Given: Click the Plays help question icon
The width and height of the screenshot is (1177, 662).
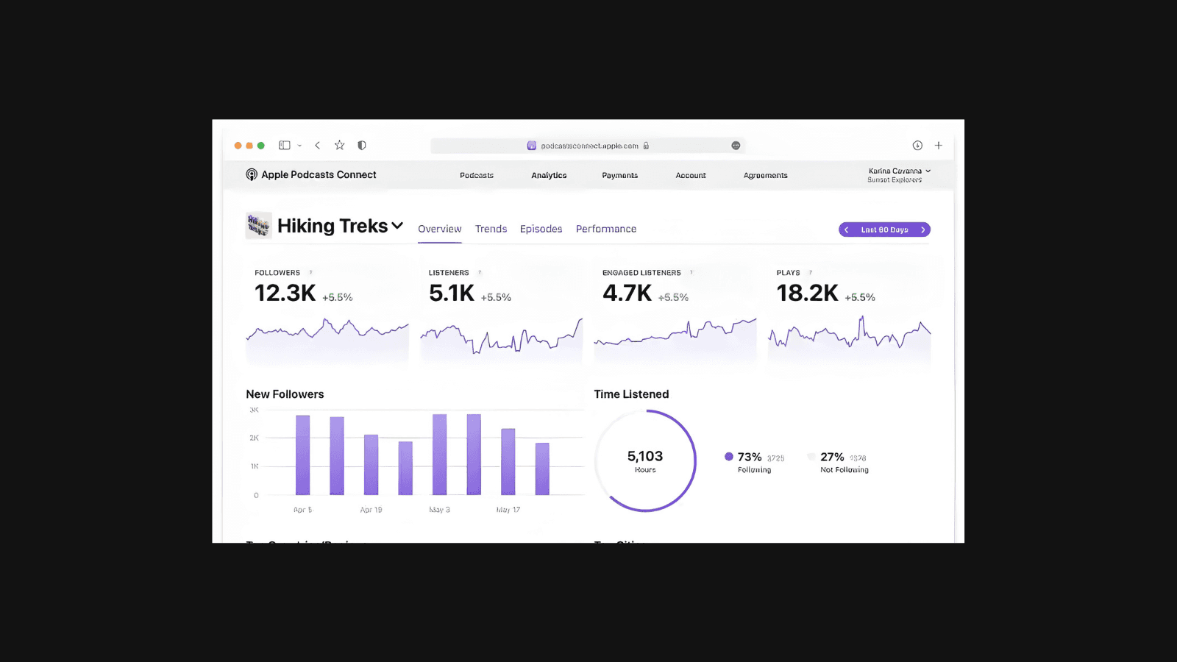Looking at the screenshot, I should pos(811,272).
